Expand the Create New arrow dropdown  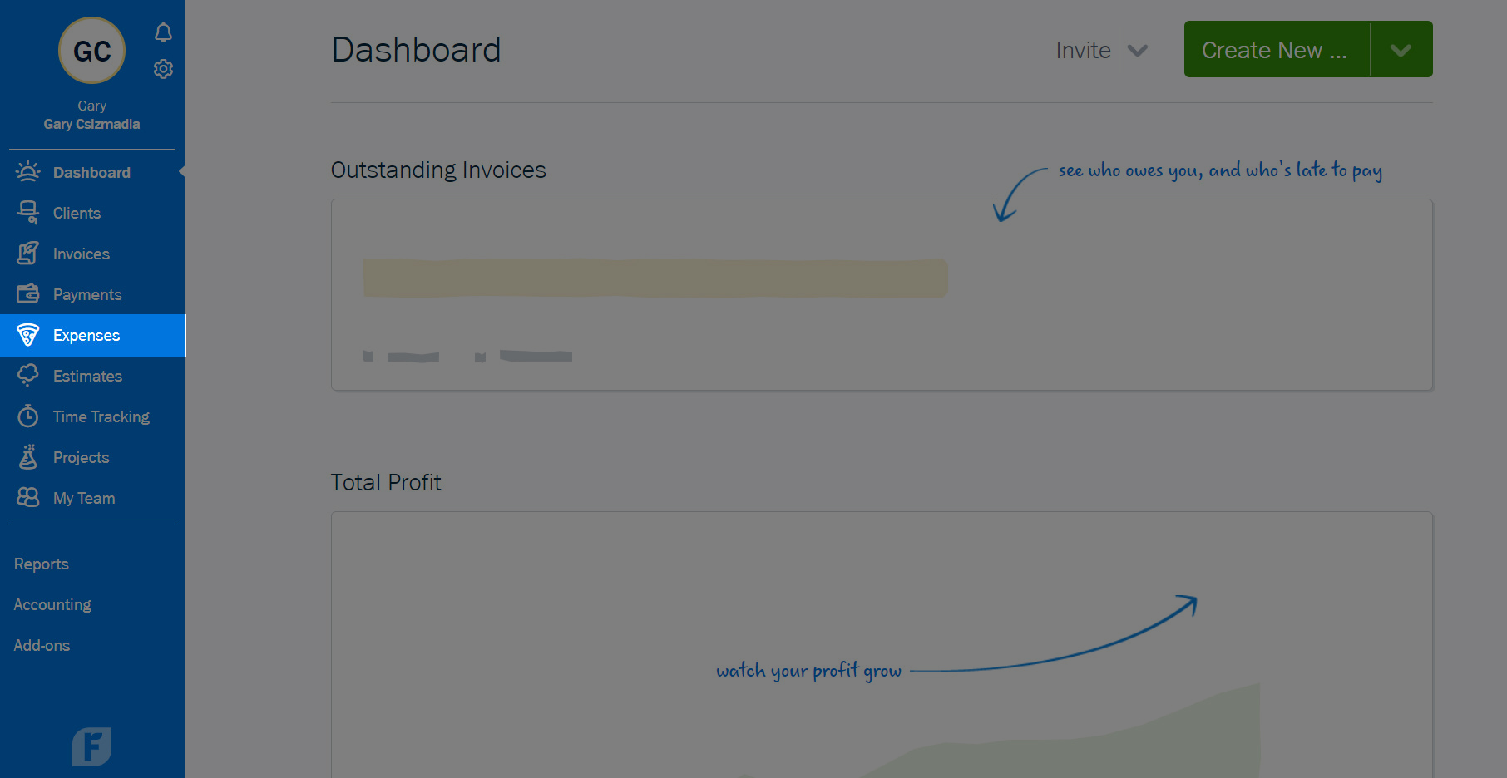click(1401, 50)
